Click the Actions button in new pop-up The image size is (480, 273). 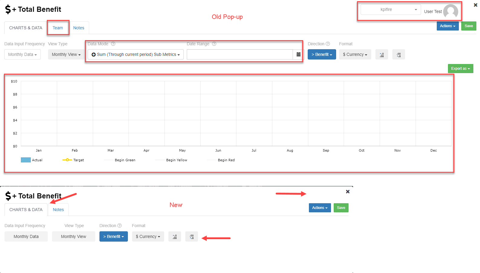319,208
